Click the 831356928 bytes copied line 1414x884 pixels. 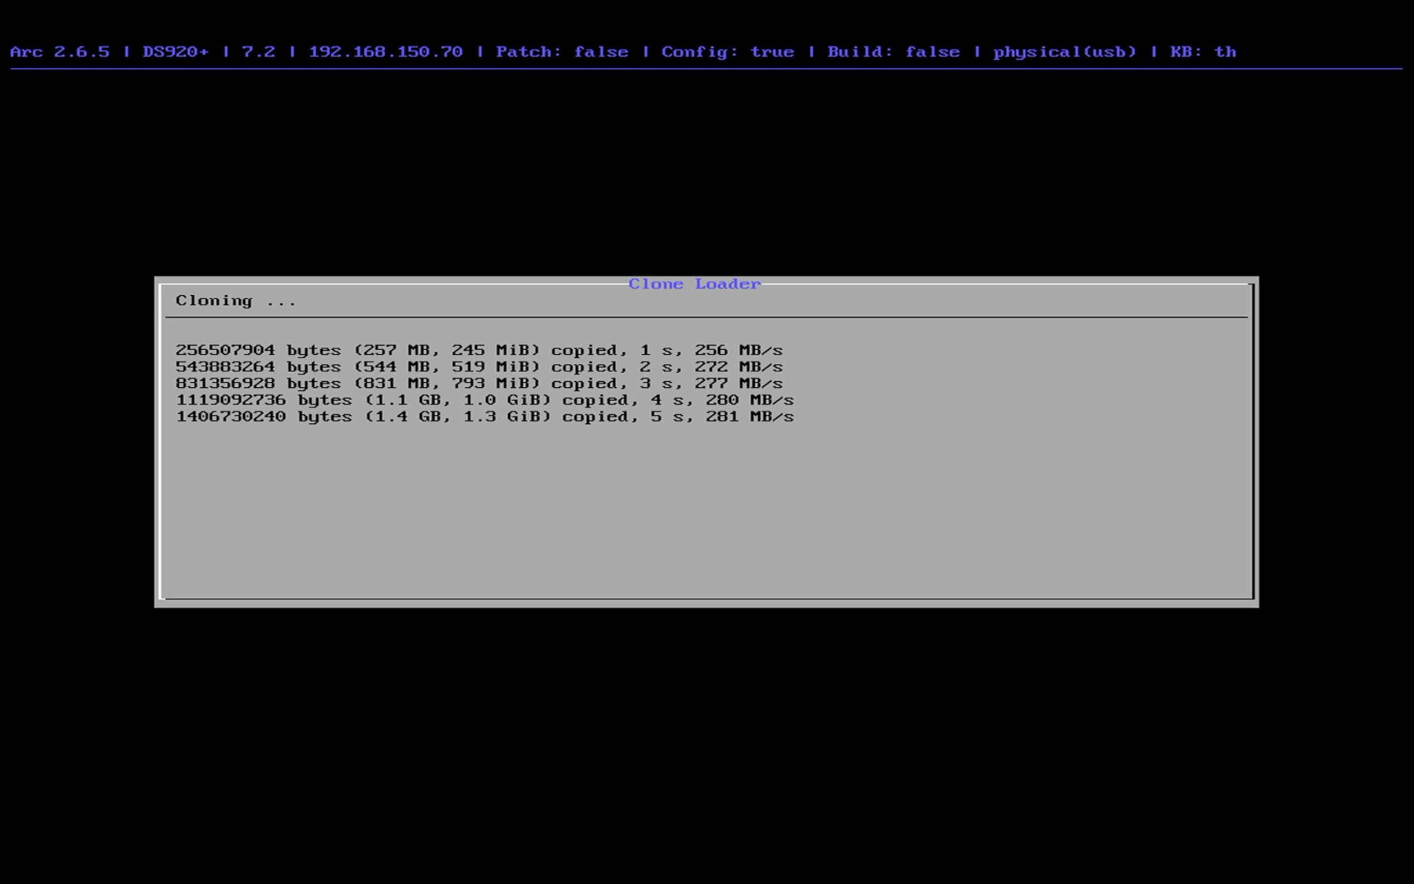click(x=478, y=384)
